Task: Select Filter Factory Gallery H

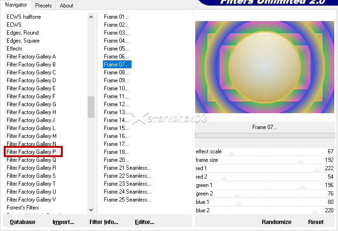Action: point(31,112)
